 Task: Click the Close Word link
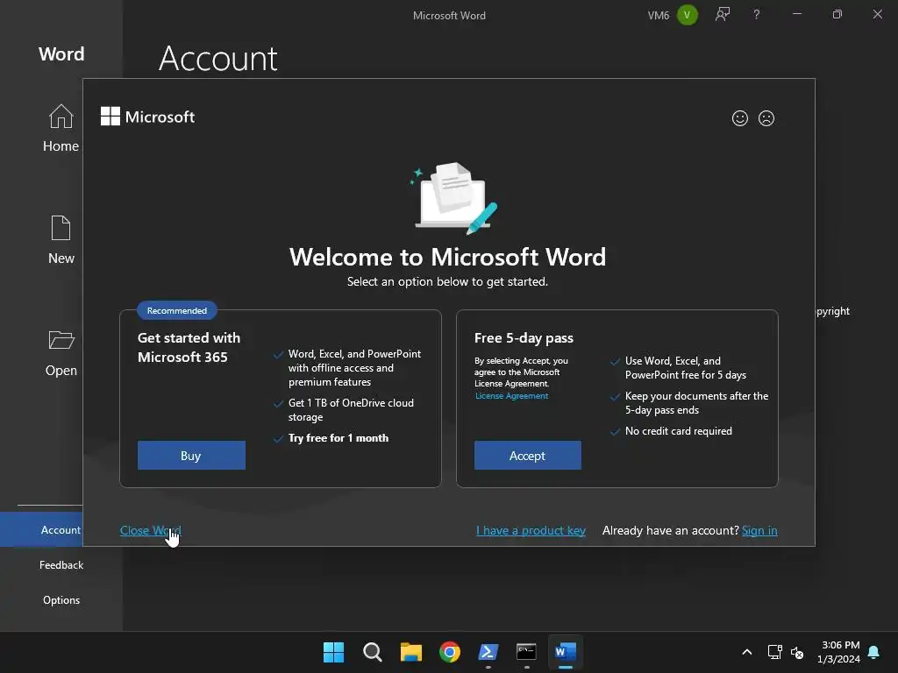tap(151, 530)
